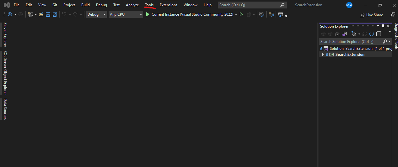
Task: Open the Git menu
Action: (x=55, y=5)
